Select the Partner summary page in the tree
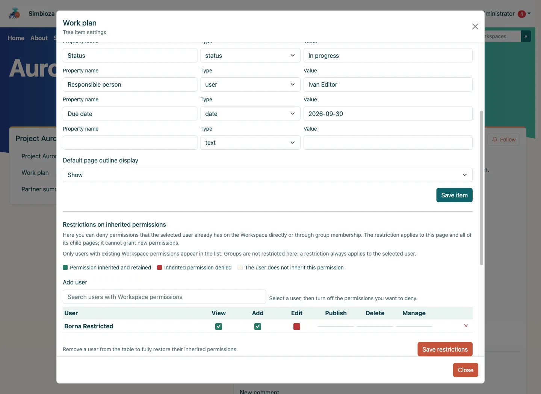Viewport: 541px width, 394px height. (39, 189)
